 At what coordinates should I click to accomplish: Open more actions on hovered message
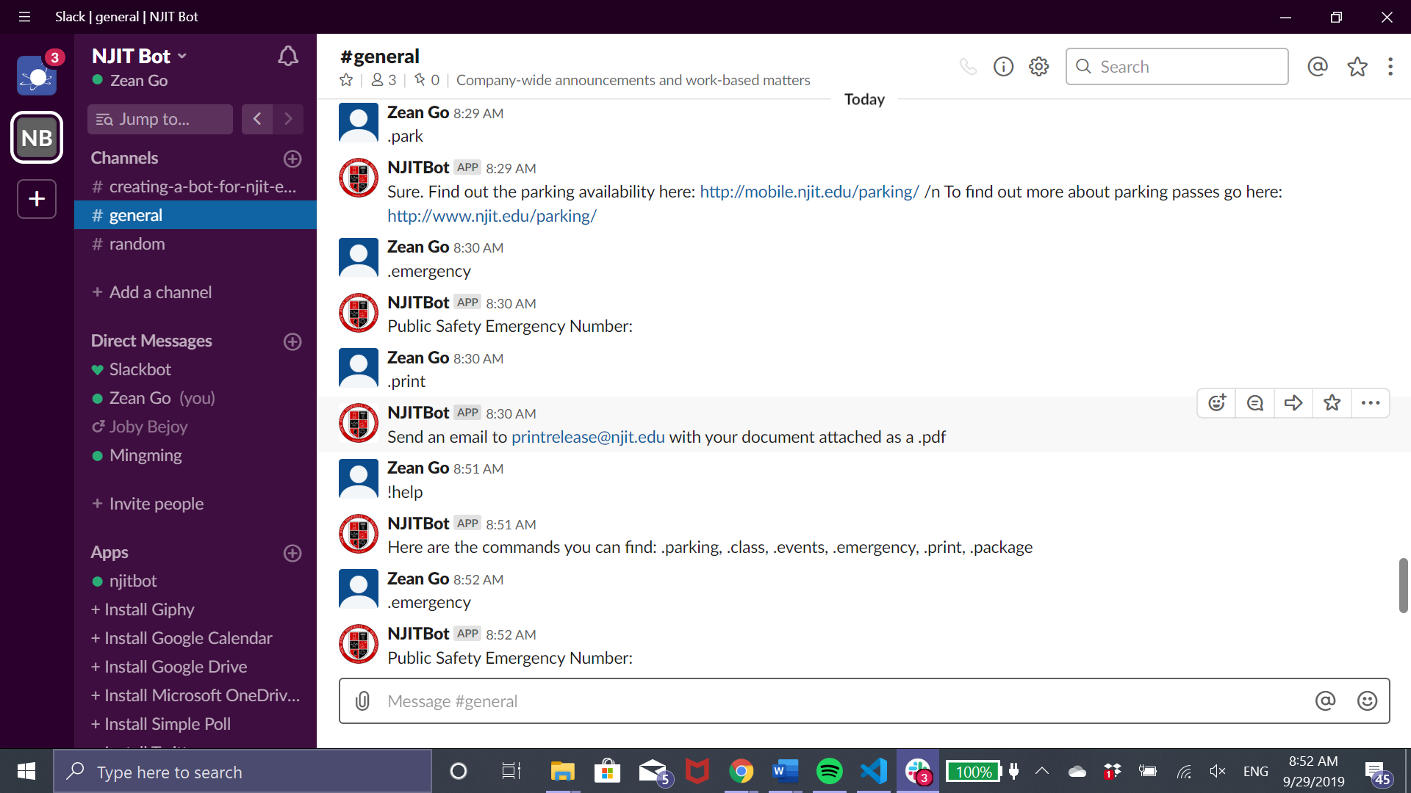pos(1371,403)
